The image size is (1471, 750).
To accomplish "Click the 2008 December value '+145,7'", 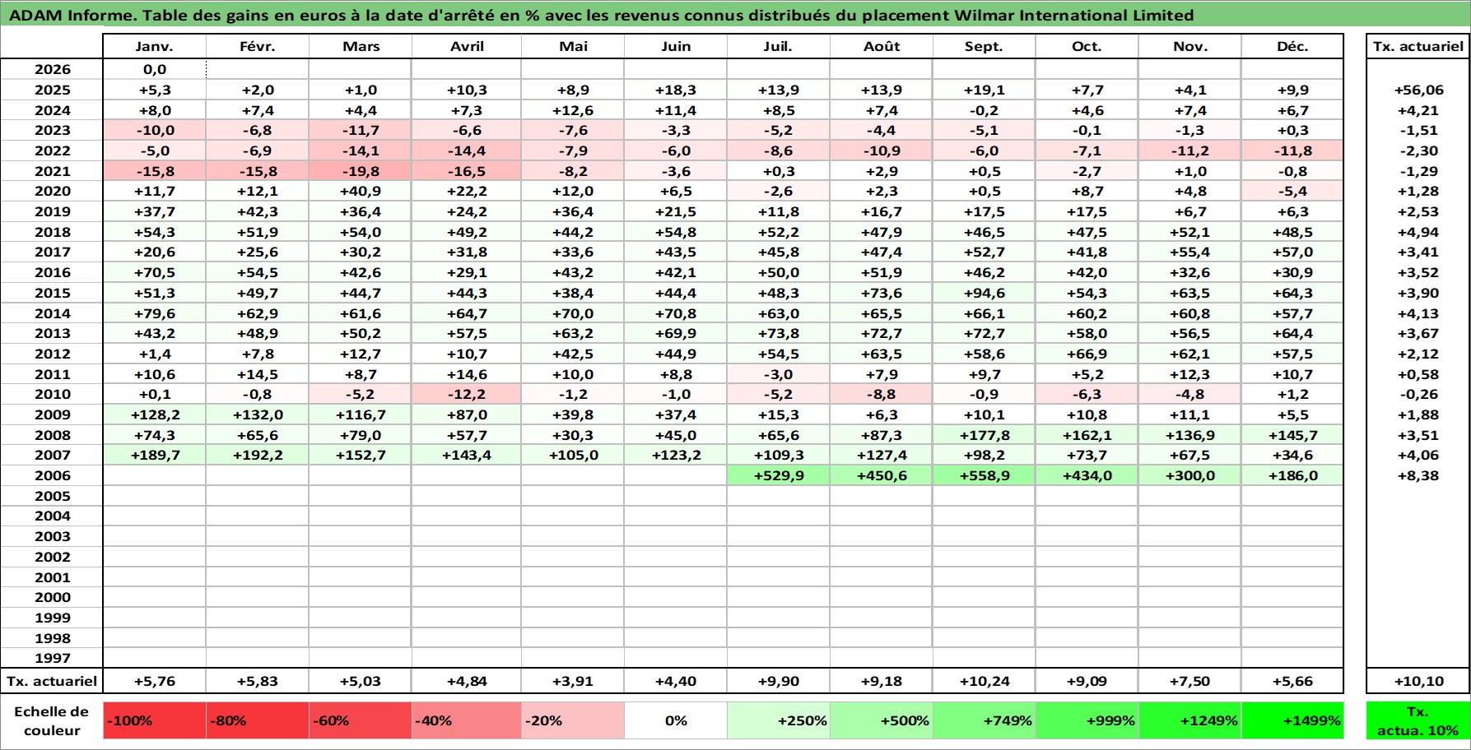I will point(1292,435).
